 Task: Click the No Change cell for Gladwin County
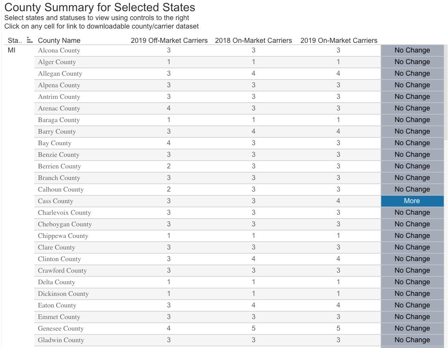click(412, 340)
